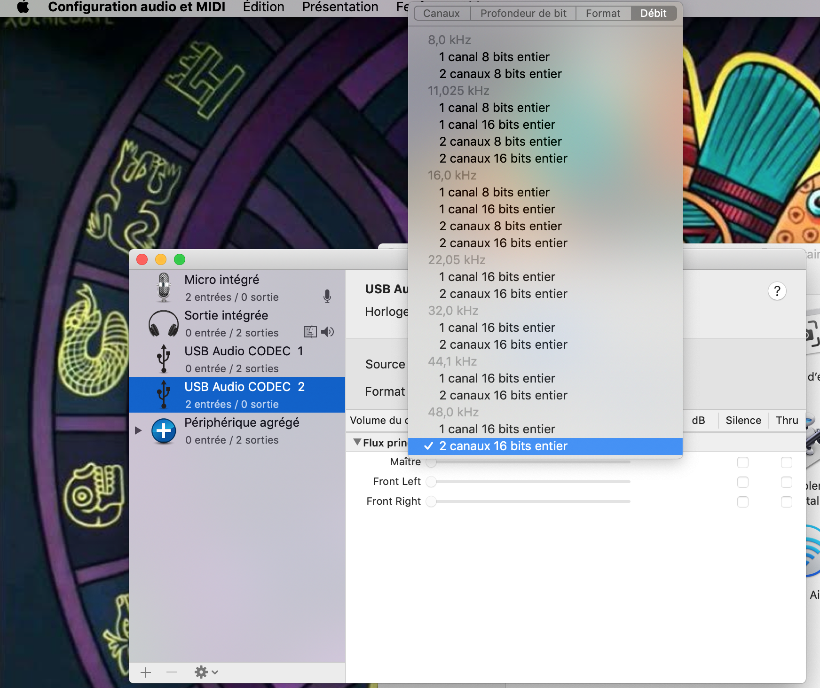Screen dimensions: 820x688
Task: Choose 1 canal 8 bits entier under 8,0 kHz
Action: click(545, 57)
